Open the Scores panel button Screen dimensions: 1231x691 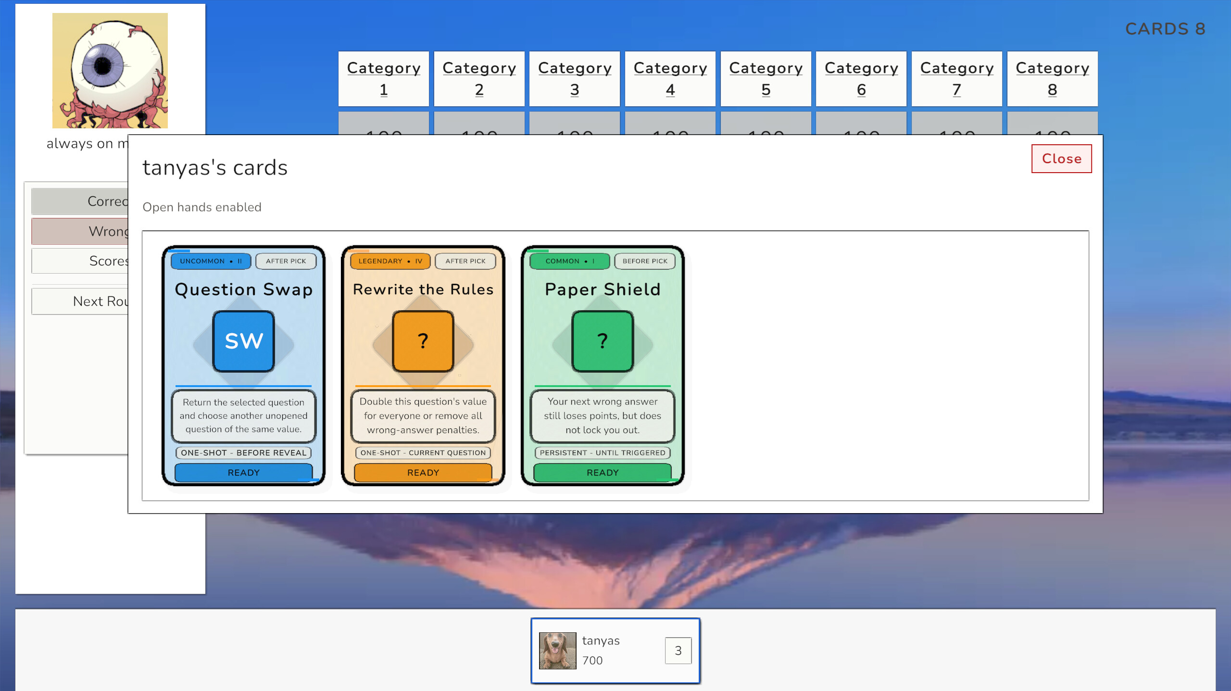click(80, 261)
